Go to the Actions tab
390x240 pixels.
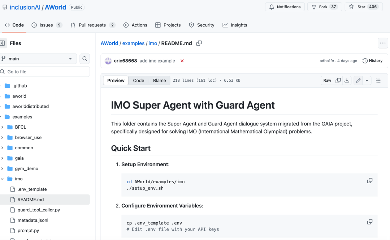point(135,25)
